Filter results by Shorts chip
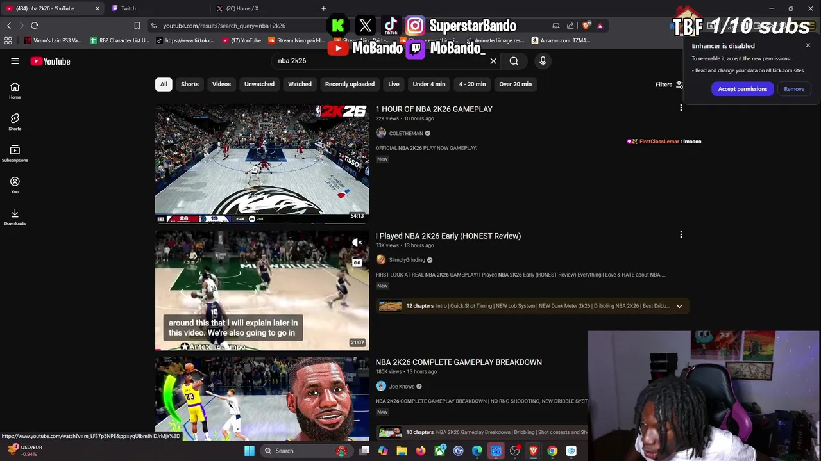Image resolution: width=821 pixels, height=461 pixels. tap(190, 84)
